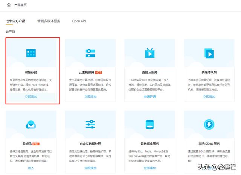The width and height of the screenshot is (241, 175).
Task: Click the 云主机服务 server icon
Action: [90, 53]
